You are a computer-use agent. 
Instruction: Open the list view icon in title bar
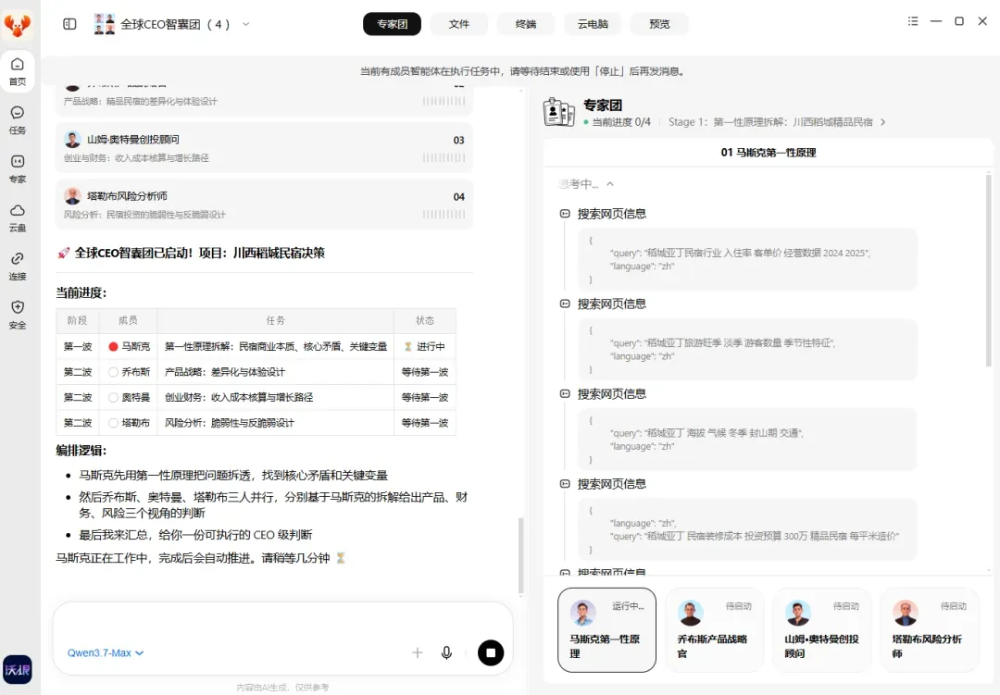[913, 21]
